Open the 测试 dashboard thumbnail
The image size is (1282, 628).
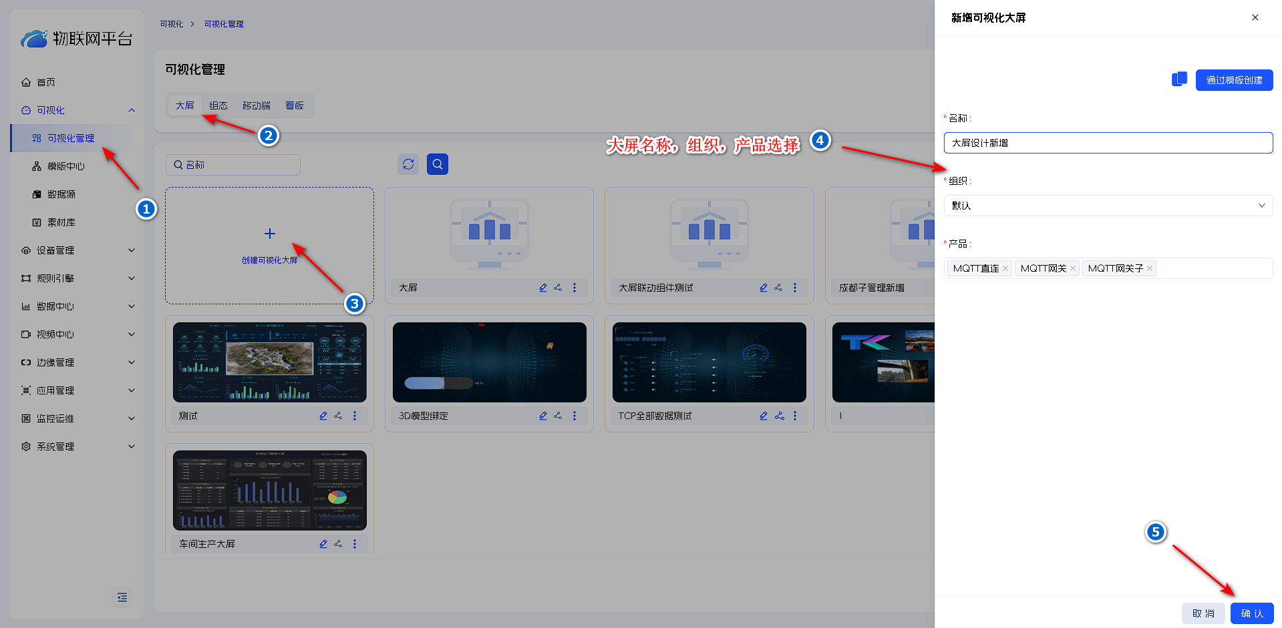pyautogui.click(x=269, y=362)
